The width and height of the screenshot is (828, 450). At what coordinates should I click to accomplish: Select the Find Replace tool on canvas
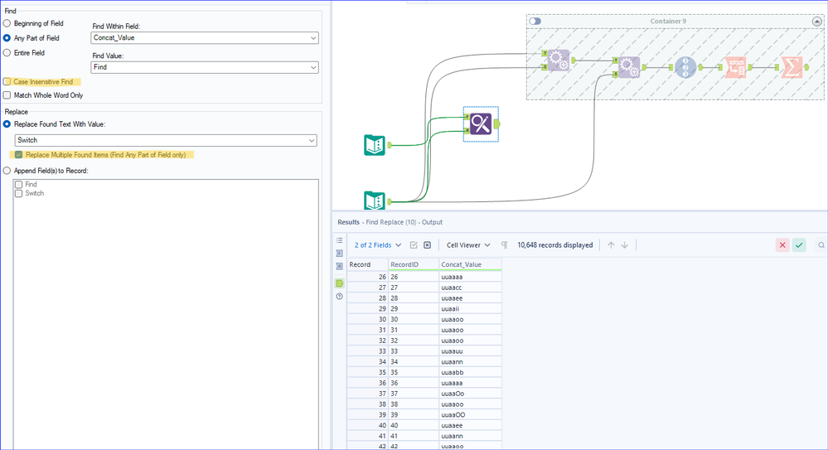click(x=481, y=124)
